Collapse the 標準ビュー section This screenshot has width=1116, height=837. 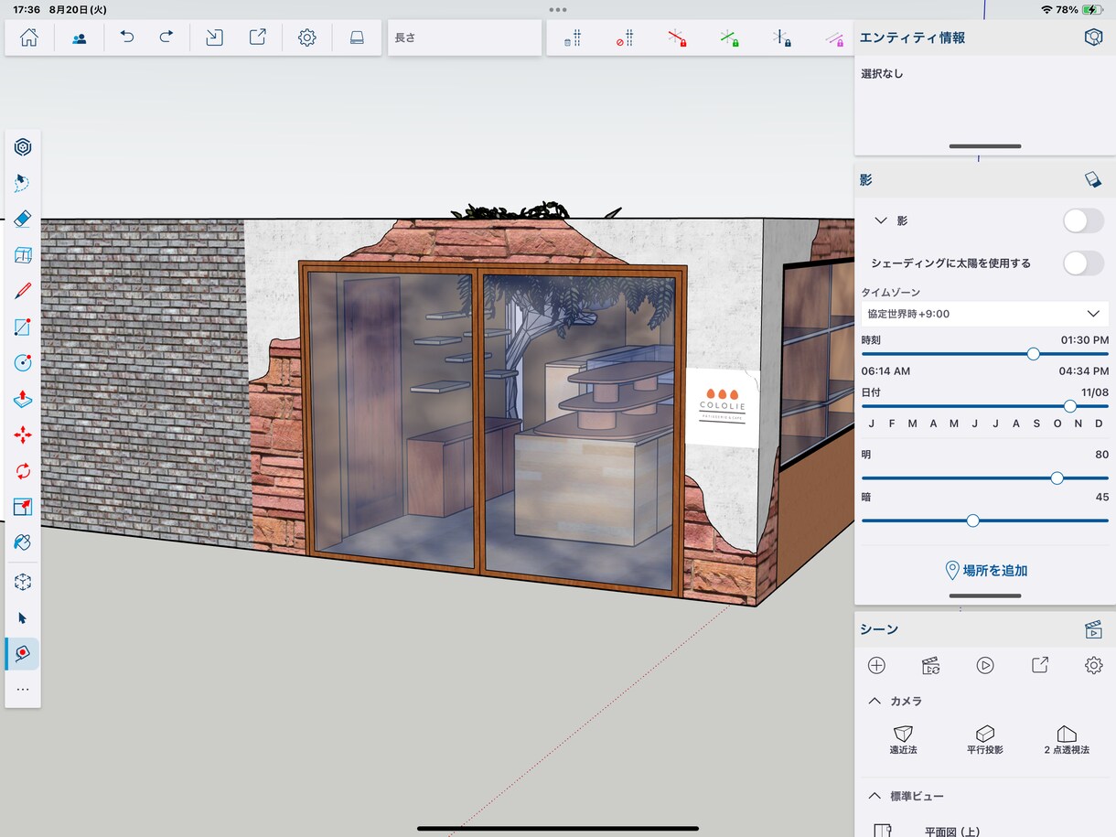click(875, 796)
